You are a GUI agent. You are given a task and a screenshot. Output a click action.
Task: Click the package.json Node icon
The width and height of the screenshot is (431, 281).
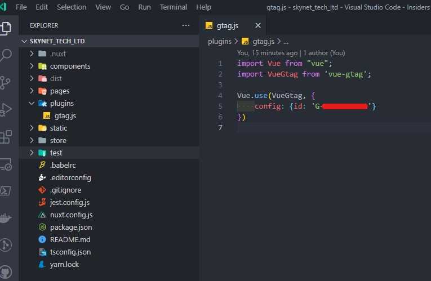pyautogui.click(x=42, y=227)
